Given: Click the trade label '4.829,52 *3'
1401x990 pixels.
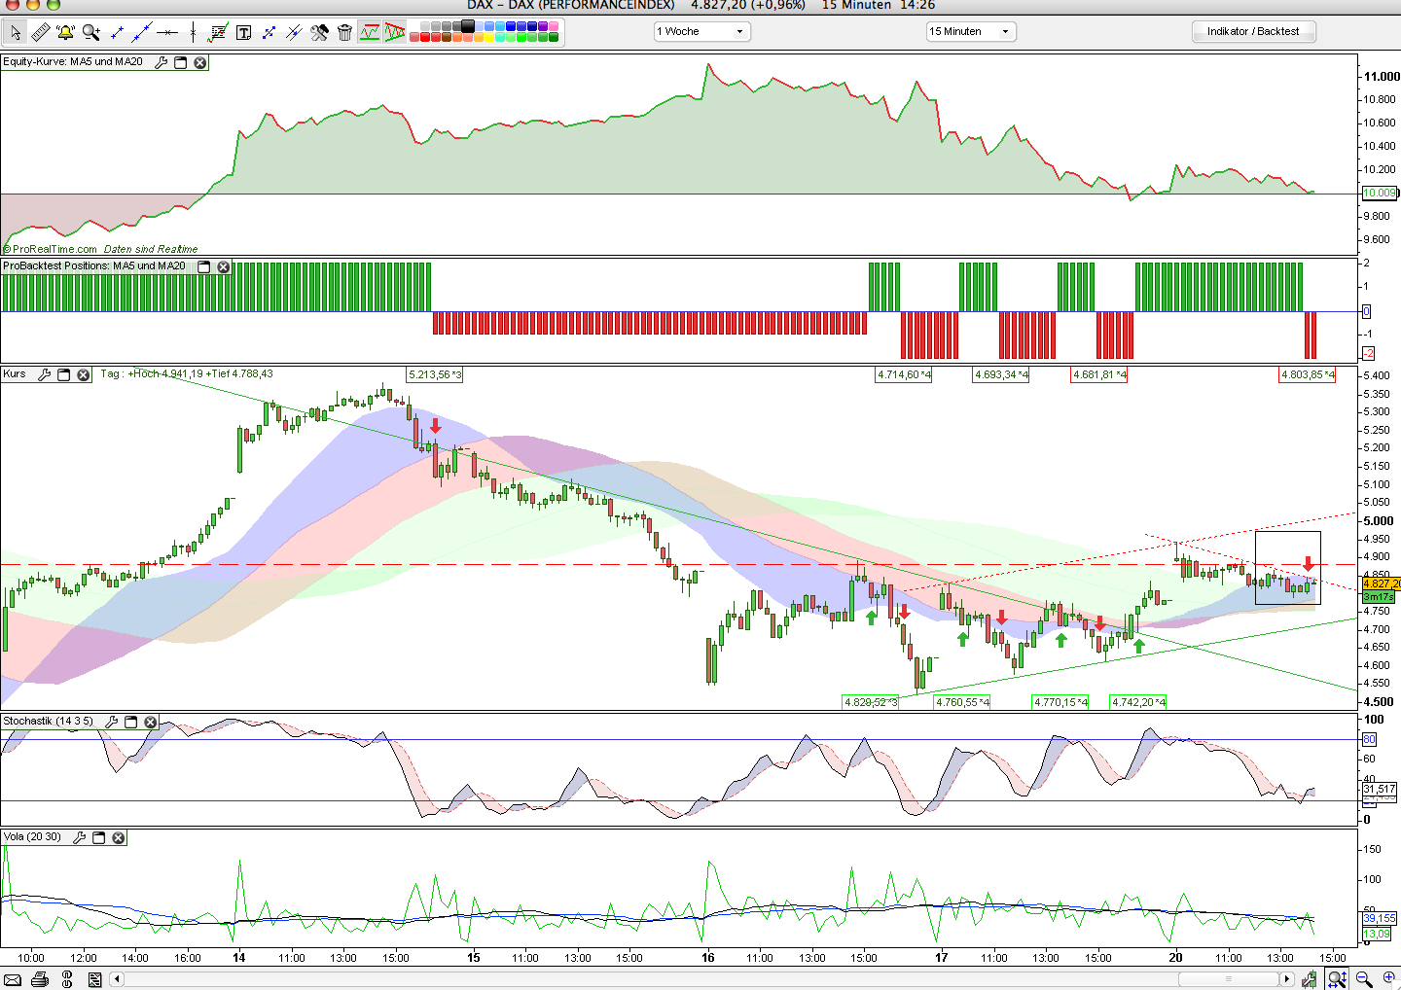Looking at the screenshot, I should point(871,702).
